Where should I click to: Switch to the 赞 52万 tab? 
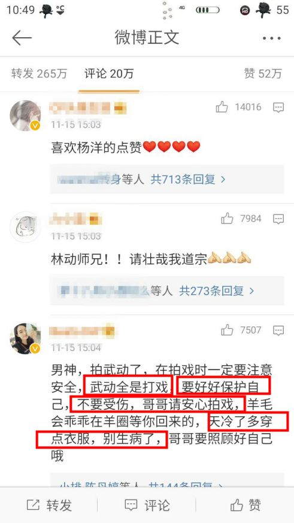click(x=263, y=73)
